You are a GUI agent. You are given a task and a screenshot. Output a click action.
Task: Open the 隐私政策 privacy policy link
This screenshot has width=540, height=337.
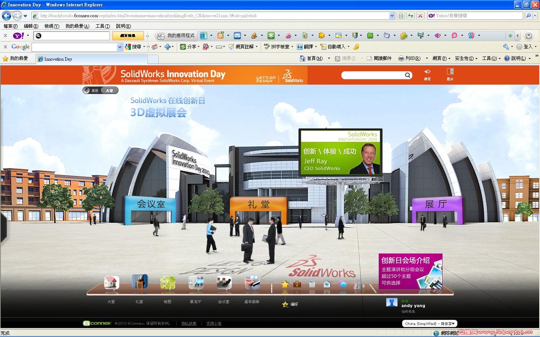[x=189, y=324]
